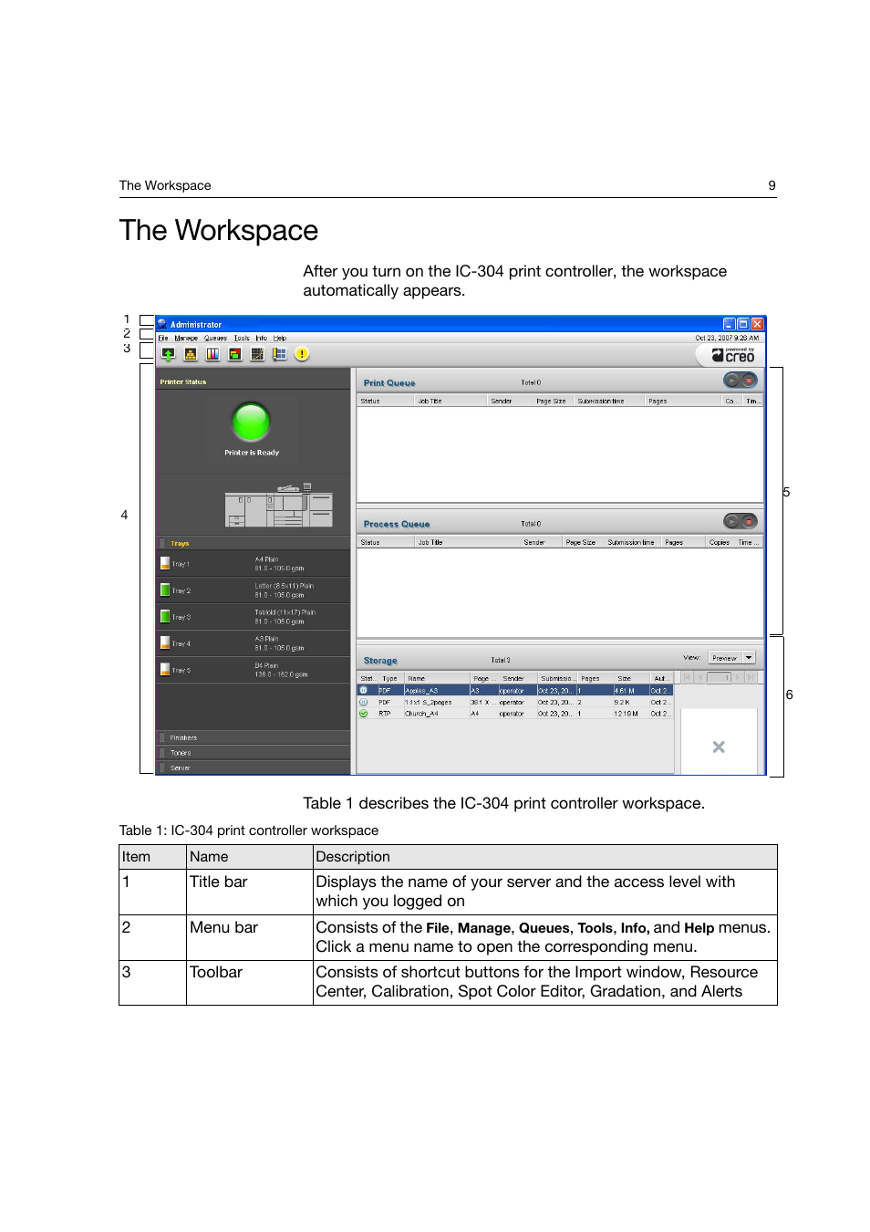Open the Manage menu

[x=186, y=338]
